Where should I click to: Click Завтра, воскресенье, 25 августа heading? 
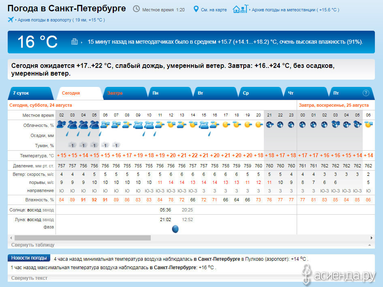(x=334, y=105)
